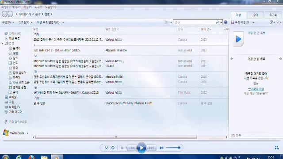Open the 도구(T) menu
Screen dimensions: 283x159
tap(38, 7)
